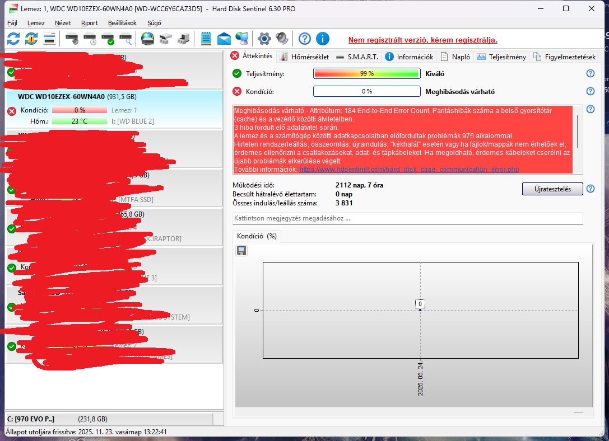Image resolution: width=609 pixels, height=441 pixels.
Task: Switch to the Információk tab
Action: pyautogui.click(x=410, y=57)
